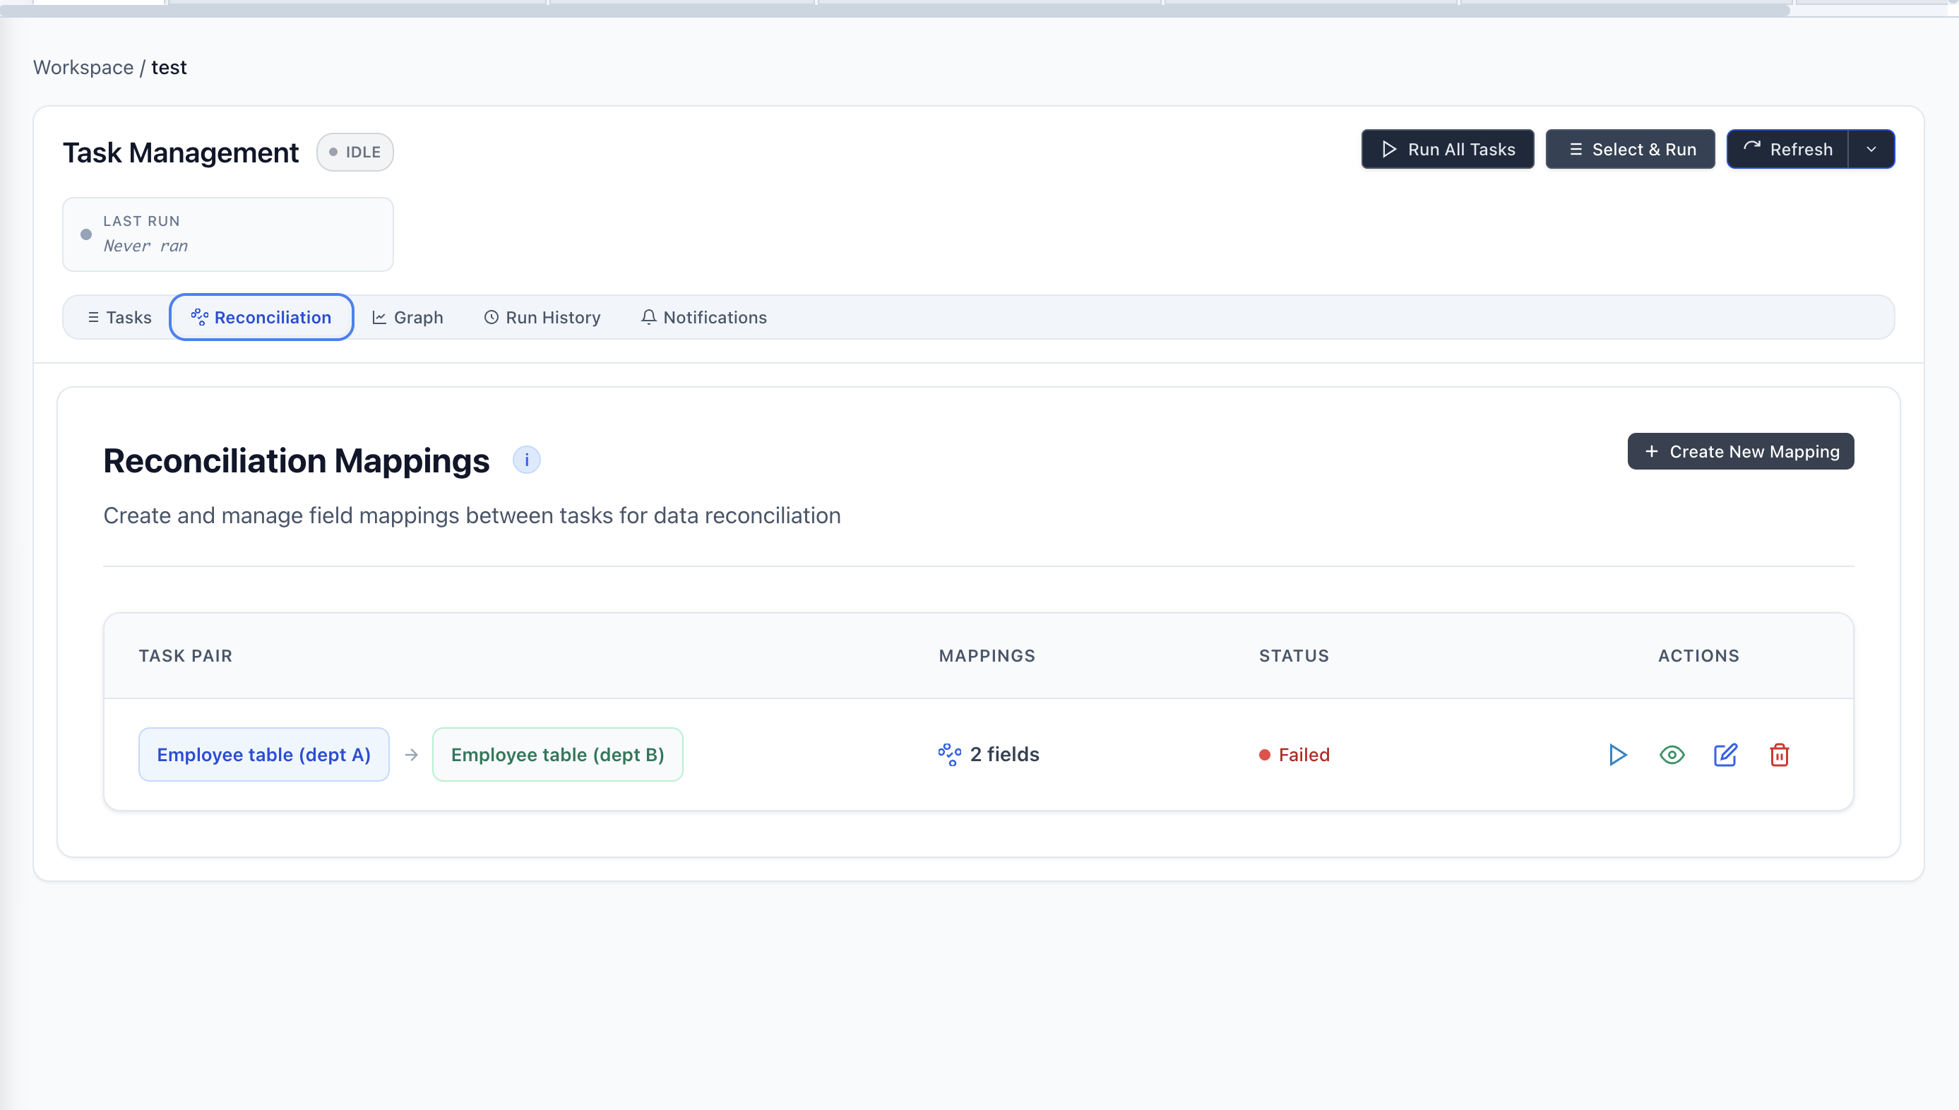Delete mapping with the trash icon

1779,755
